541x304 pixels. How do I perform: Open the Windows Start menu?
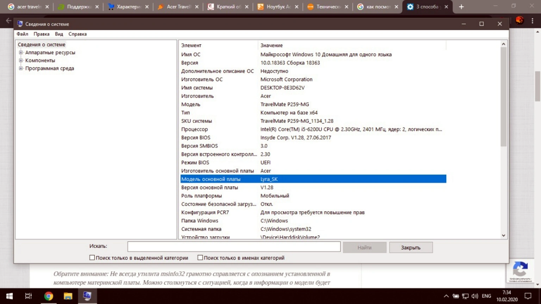pos(10,296)
